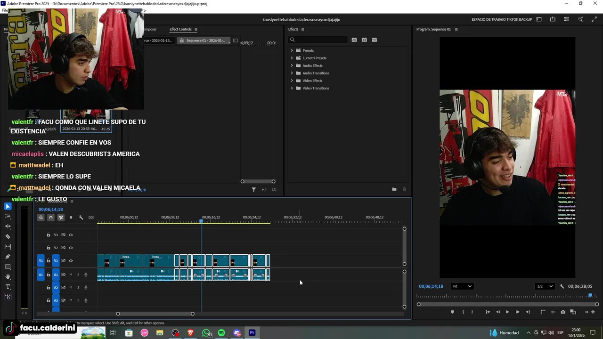Screen dimensions: 603x339
Task: Mute track A1
Action: point(71,274)
